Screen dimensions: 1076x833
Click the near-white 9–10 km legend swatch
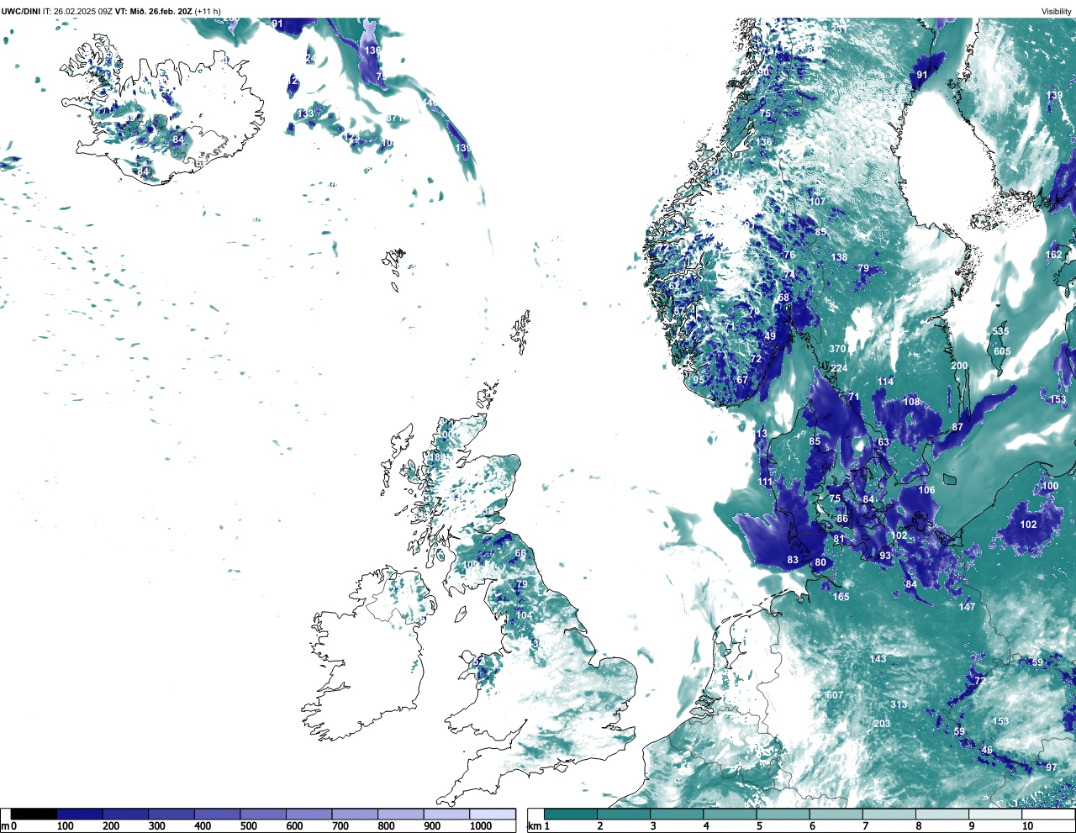coord(996,815)
